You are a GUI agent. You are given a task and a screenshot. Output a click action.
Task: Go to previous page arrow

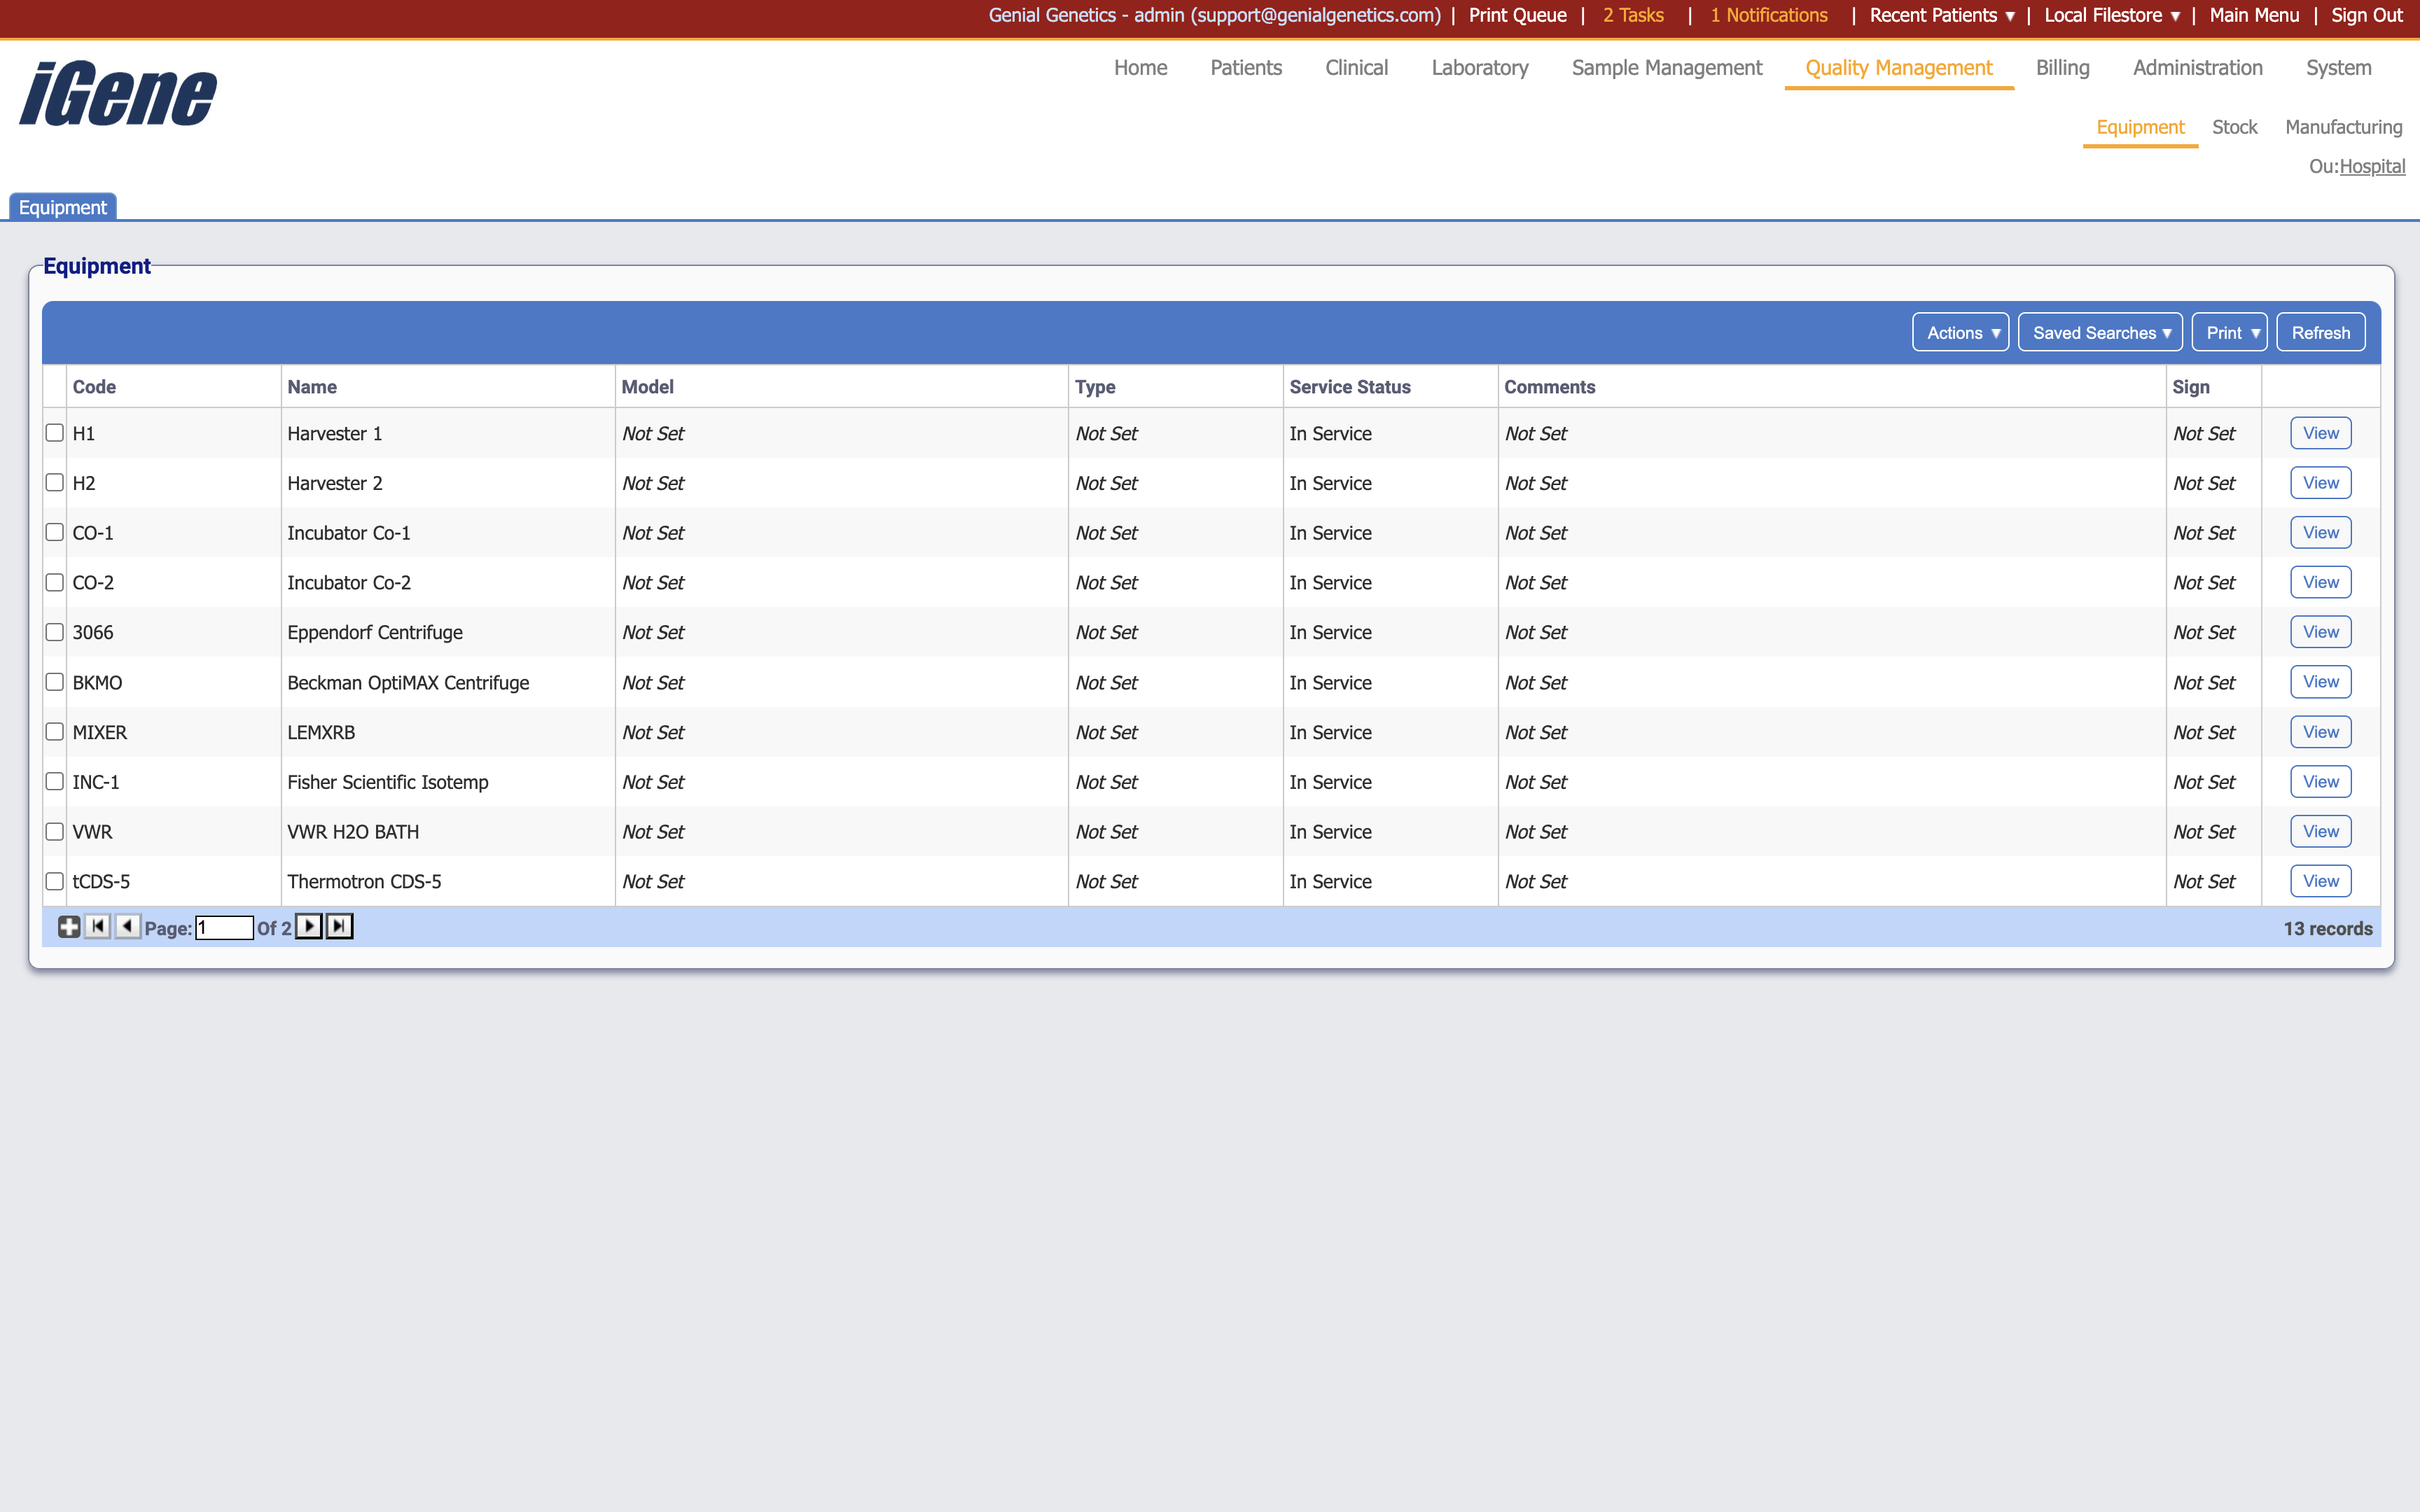tap(127, 927)
